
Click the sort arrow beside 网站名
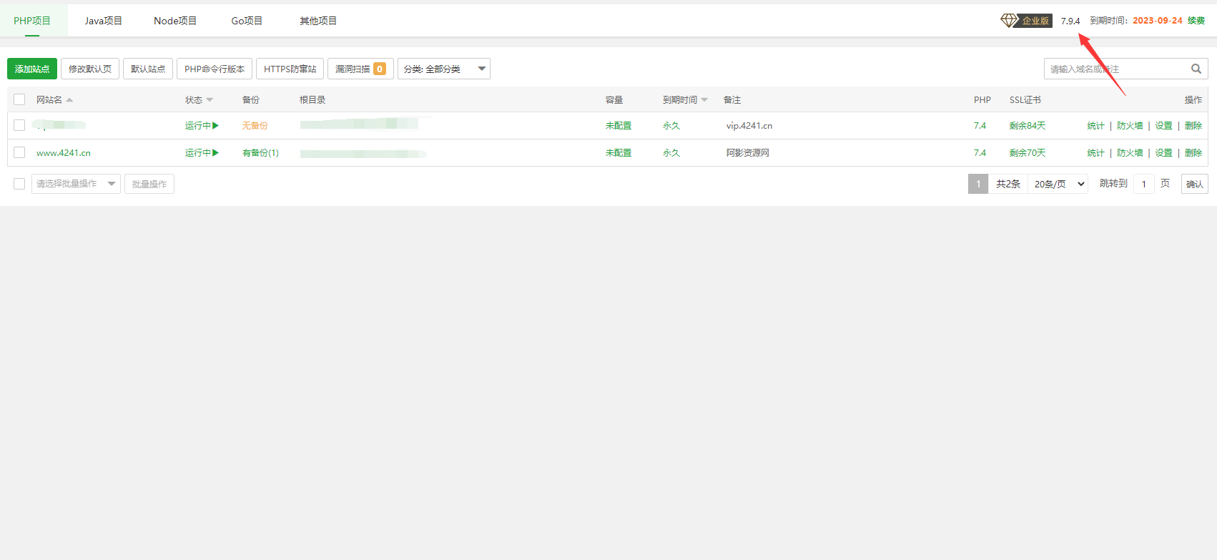[x=69, y=100]
